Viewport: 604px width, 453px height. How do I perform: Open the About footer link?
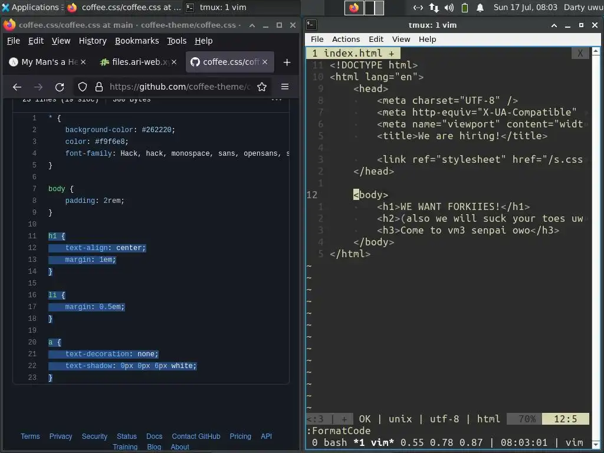tap(180, 447)
